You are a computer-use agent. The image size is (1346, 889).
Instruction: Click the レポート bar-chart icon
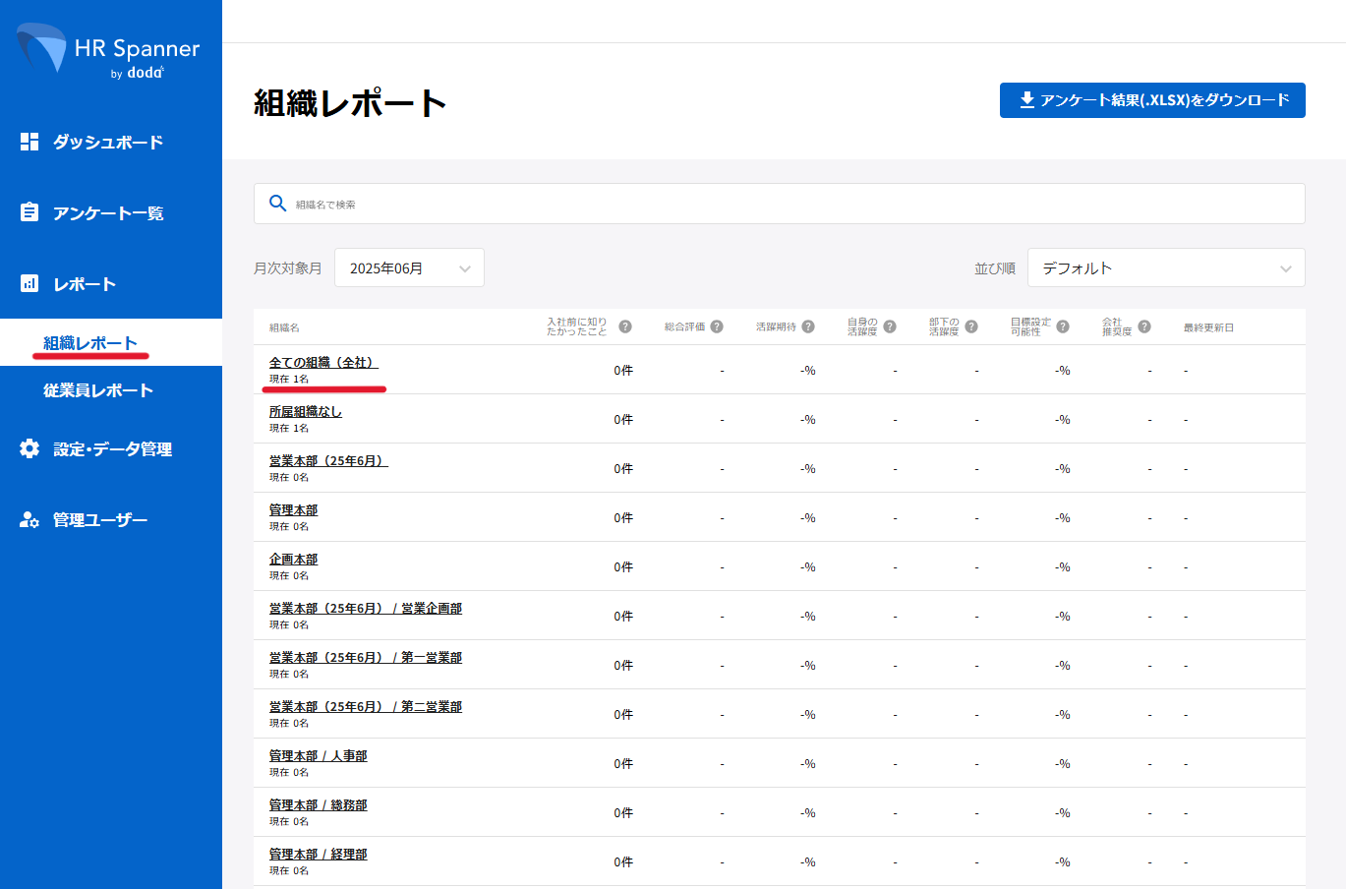click(x=29, y=283)
